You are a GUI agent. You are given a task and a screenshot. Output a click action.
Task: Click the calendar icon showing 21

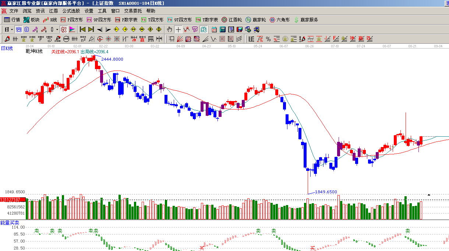click(214, 29)
